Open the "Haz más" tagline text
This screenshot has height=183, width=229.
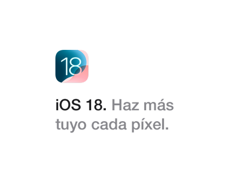(143, 105)
